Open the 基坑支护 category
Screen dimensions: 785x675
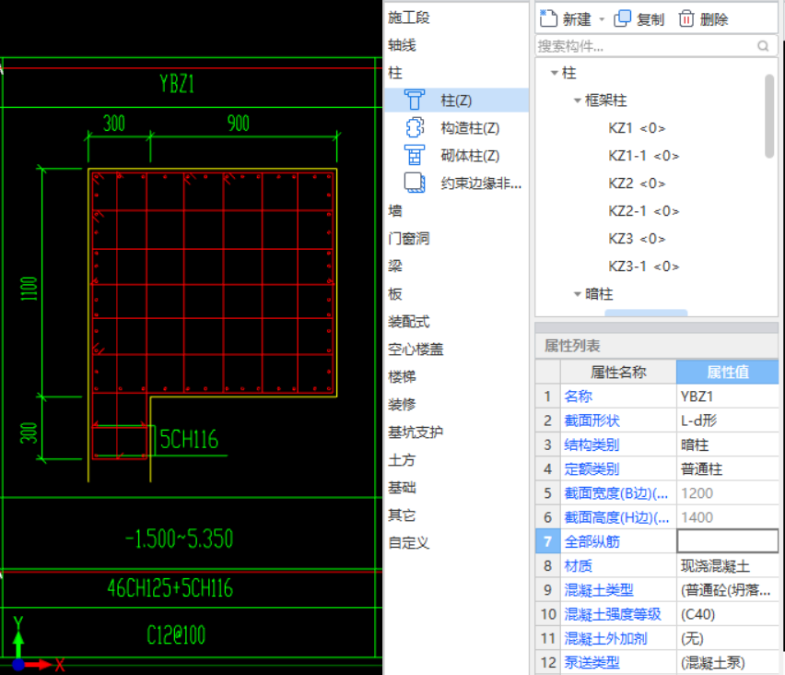(x=416, y=432)
